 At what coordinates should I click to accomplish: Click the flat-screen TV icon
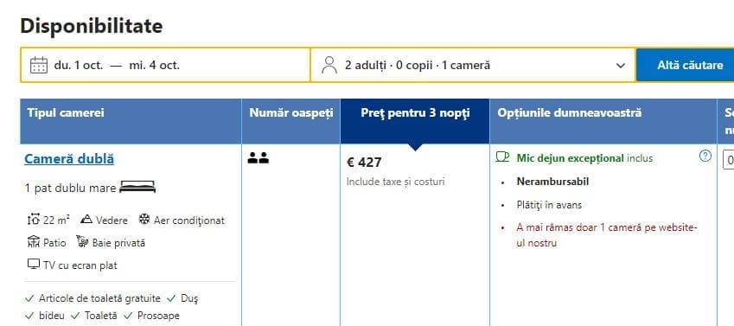(x=33, y=265)
